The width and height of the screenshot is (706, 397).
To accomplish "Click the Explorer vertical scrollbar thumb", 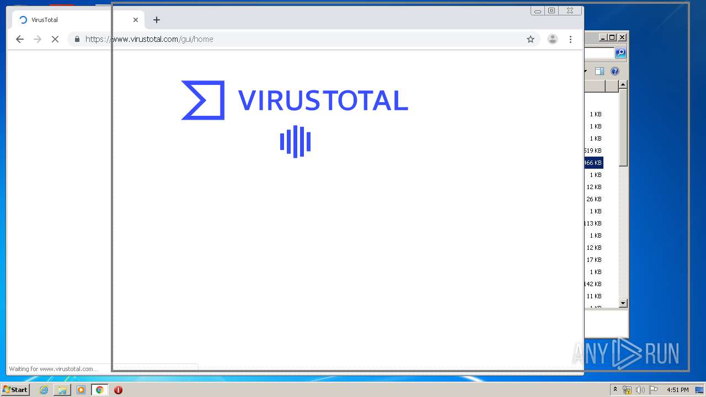I will [623, 127].
